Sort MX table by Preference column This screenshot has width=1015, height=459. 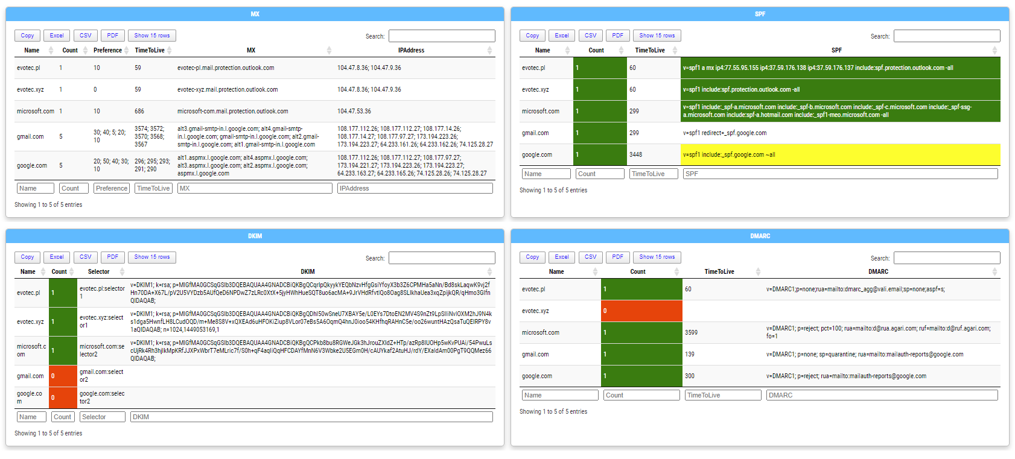107,51
